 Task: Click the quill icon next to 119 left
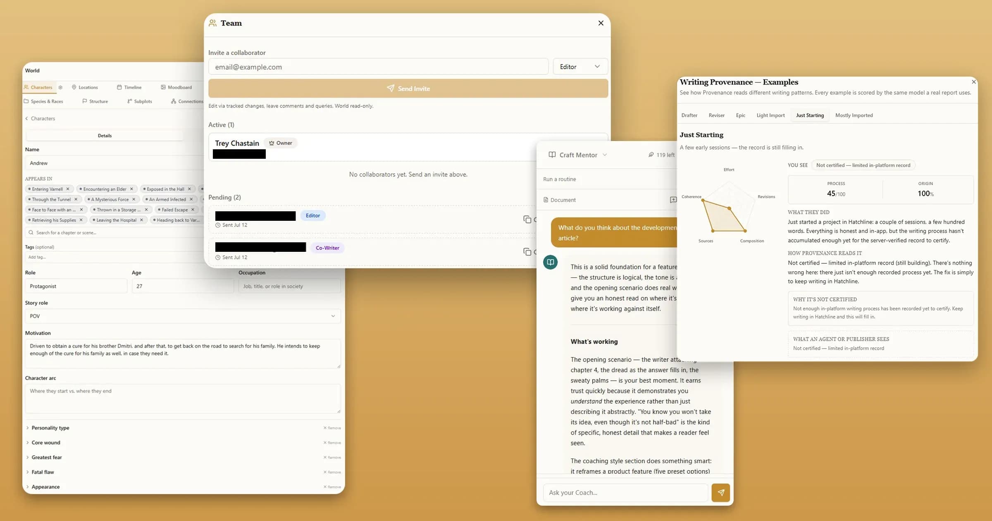(651, 155)
